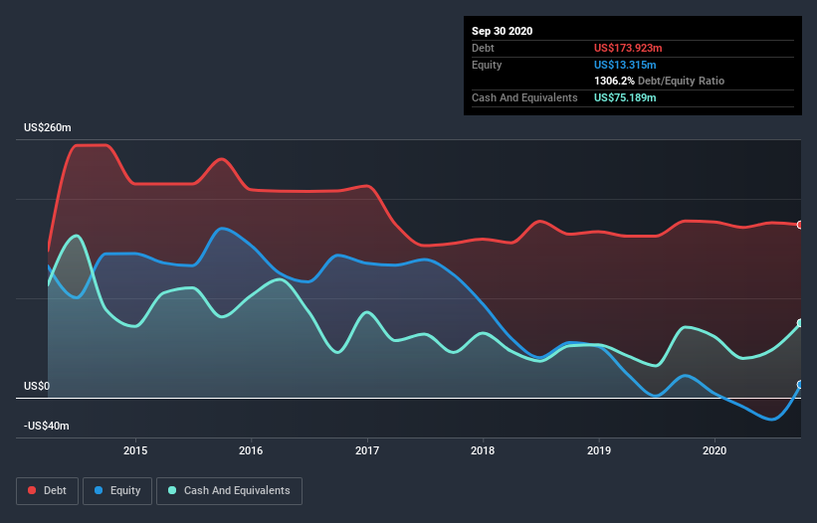Click the -US$40m axis label
This screenshot has width=817, height=523.
[x=47, y=426]
